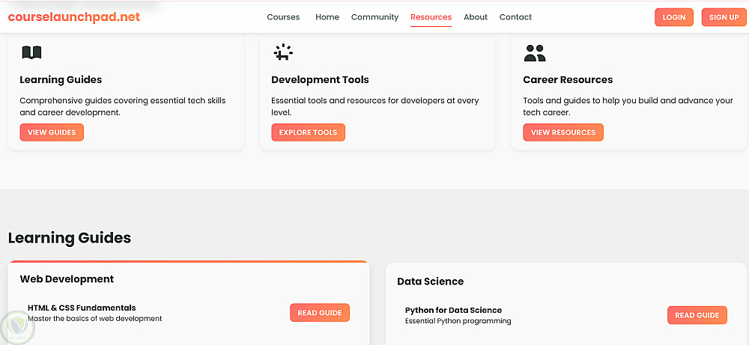The width and height of the screenshot is (749, 345).
Task: Open the courselaunchpad.net home logo
Action: point(74,17)
